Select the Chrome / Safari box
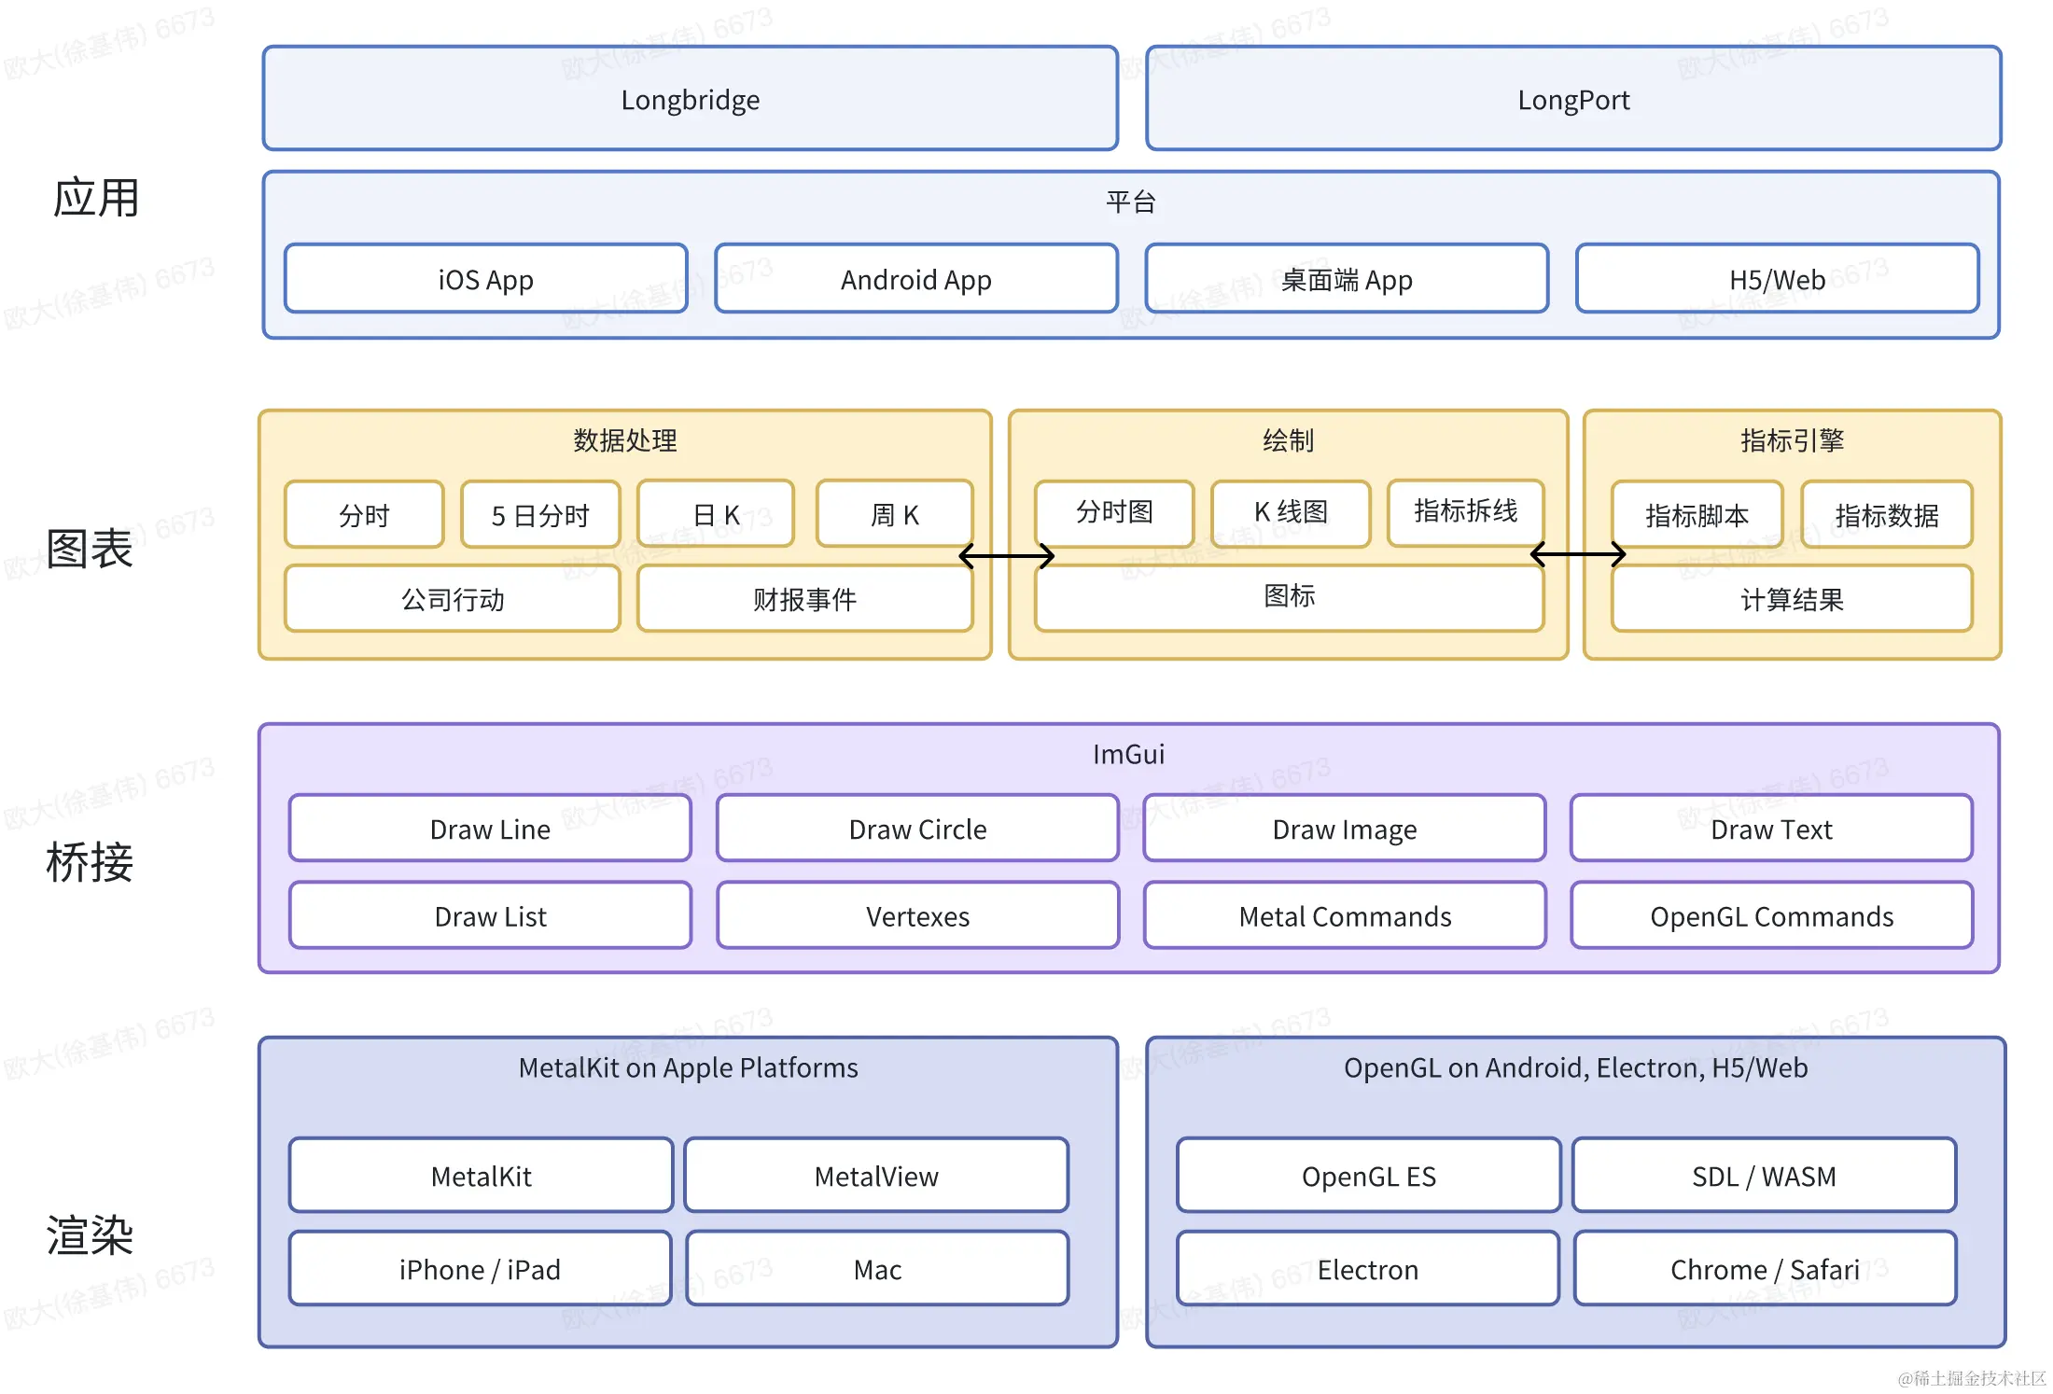This screenshot has width=2053, height=1394. (1765, 1269)
